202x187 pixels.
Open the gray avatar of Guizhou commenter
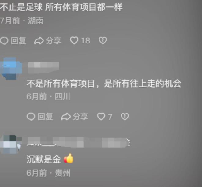11,144
